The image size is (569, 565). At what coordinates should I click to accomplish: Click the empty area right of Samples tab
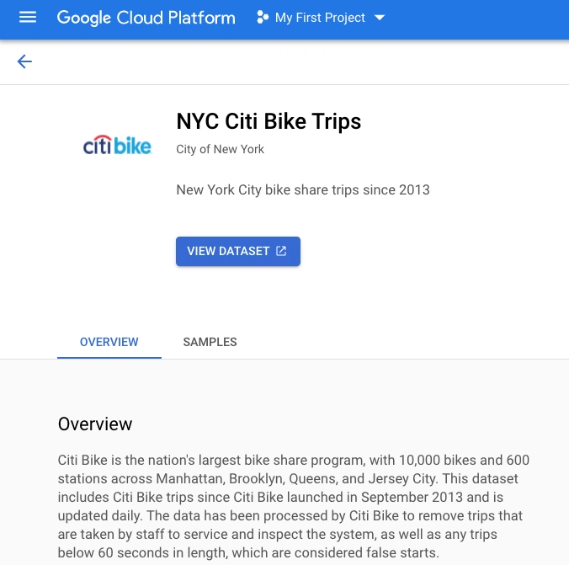pos(404,342)
